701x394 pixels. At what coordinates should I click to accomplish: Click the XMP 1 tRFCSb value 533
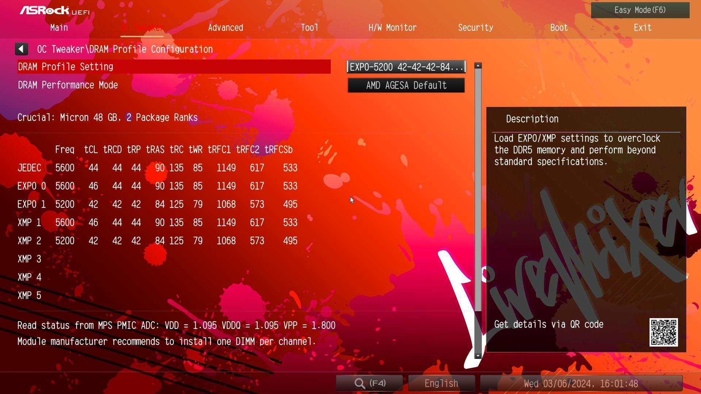(290, 223)
